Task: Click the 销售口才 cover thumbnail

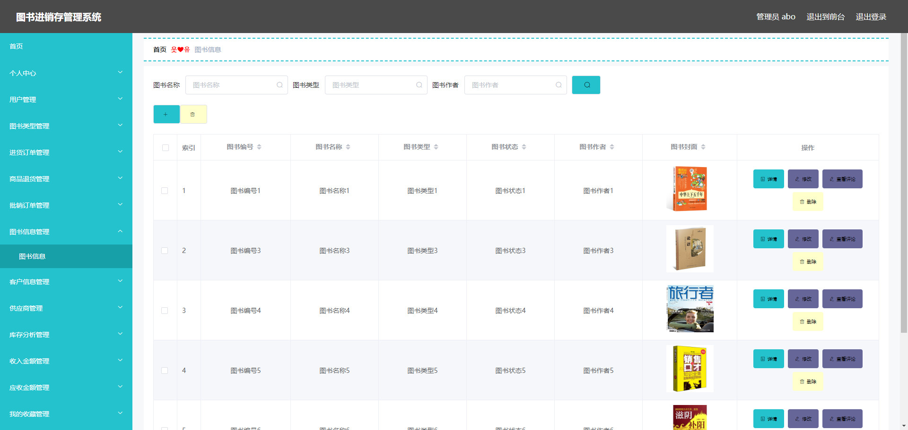Action: pos(690,369)
